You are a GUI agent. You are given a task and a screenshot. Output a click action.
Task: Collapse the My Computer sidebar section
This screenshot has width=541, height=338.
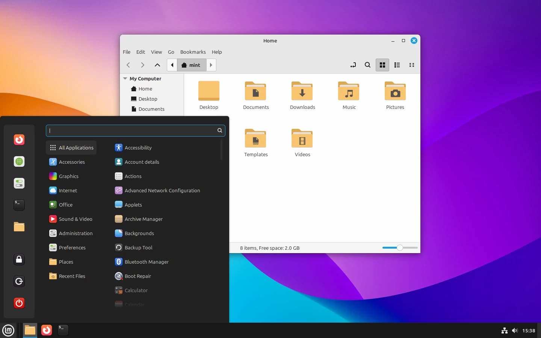pos(125,78)
